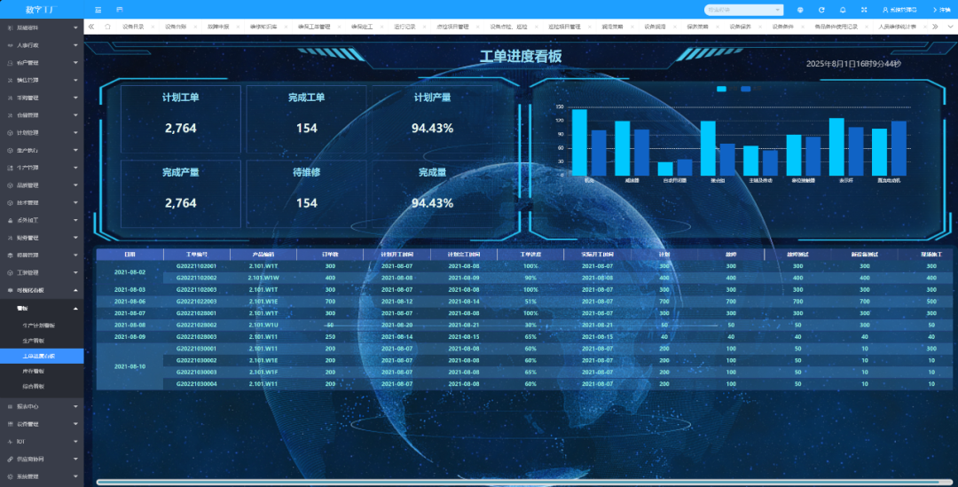Click the 系统管理 gear icon in the sidebar
Screen dimensions: 958x487
pyautogui.click(x=10, y=476)
